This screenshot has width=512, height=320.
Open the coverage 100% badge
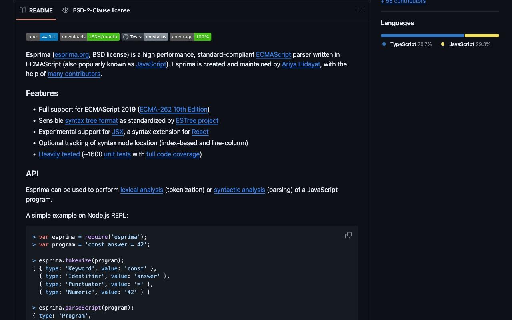[x=190, y=37]
